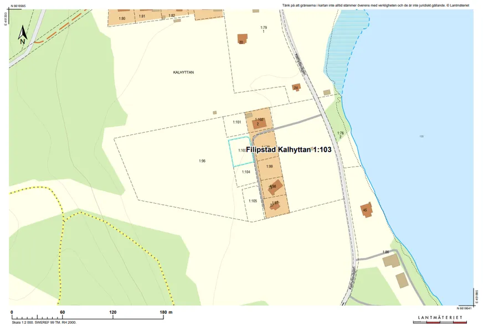
Task: Click the KALHYTTAN place name
Action: click(183, 72)
